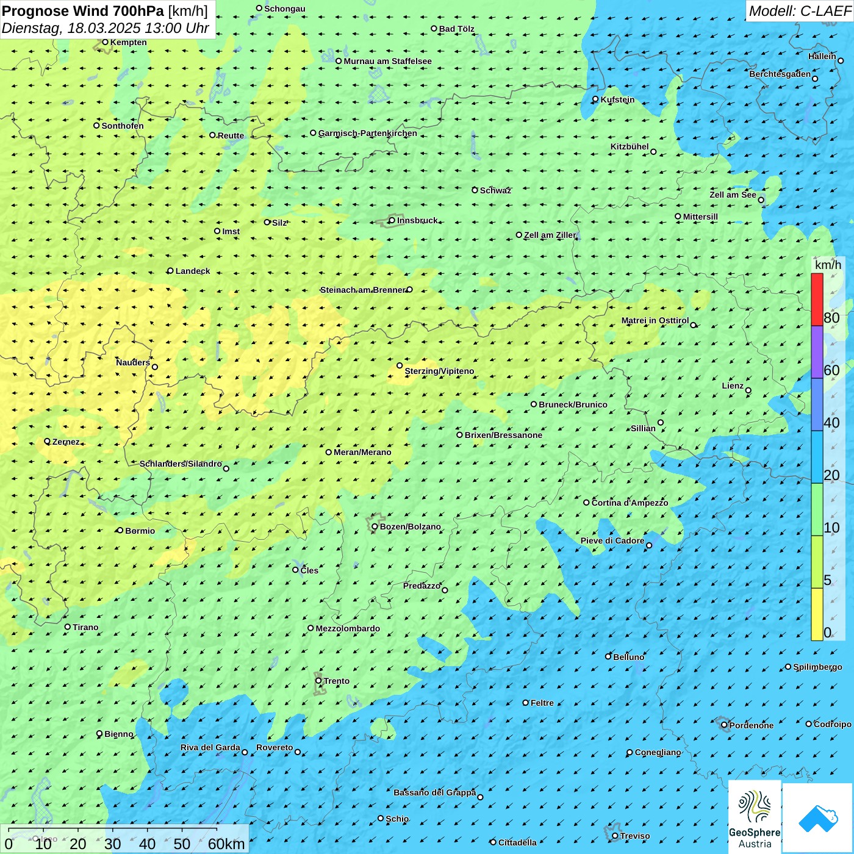The image size is (854, 854).
Task: Click the 'Garmisch-Partenkirchen' label
Action: pyautogui.click(x=368, y=133)
